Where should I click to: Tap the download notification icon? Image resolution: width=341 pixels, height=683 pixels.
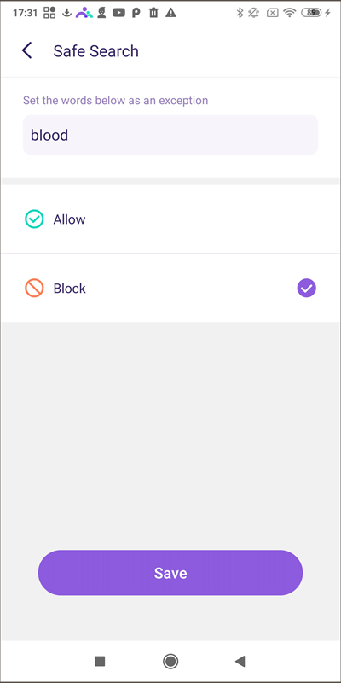(66, 13)
